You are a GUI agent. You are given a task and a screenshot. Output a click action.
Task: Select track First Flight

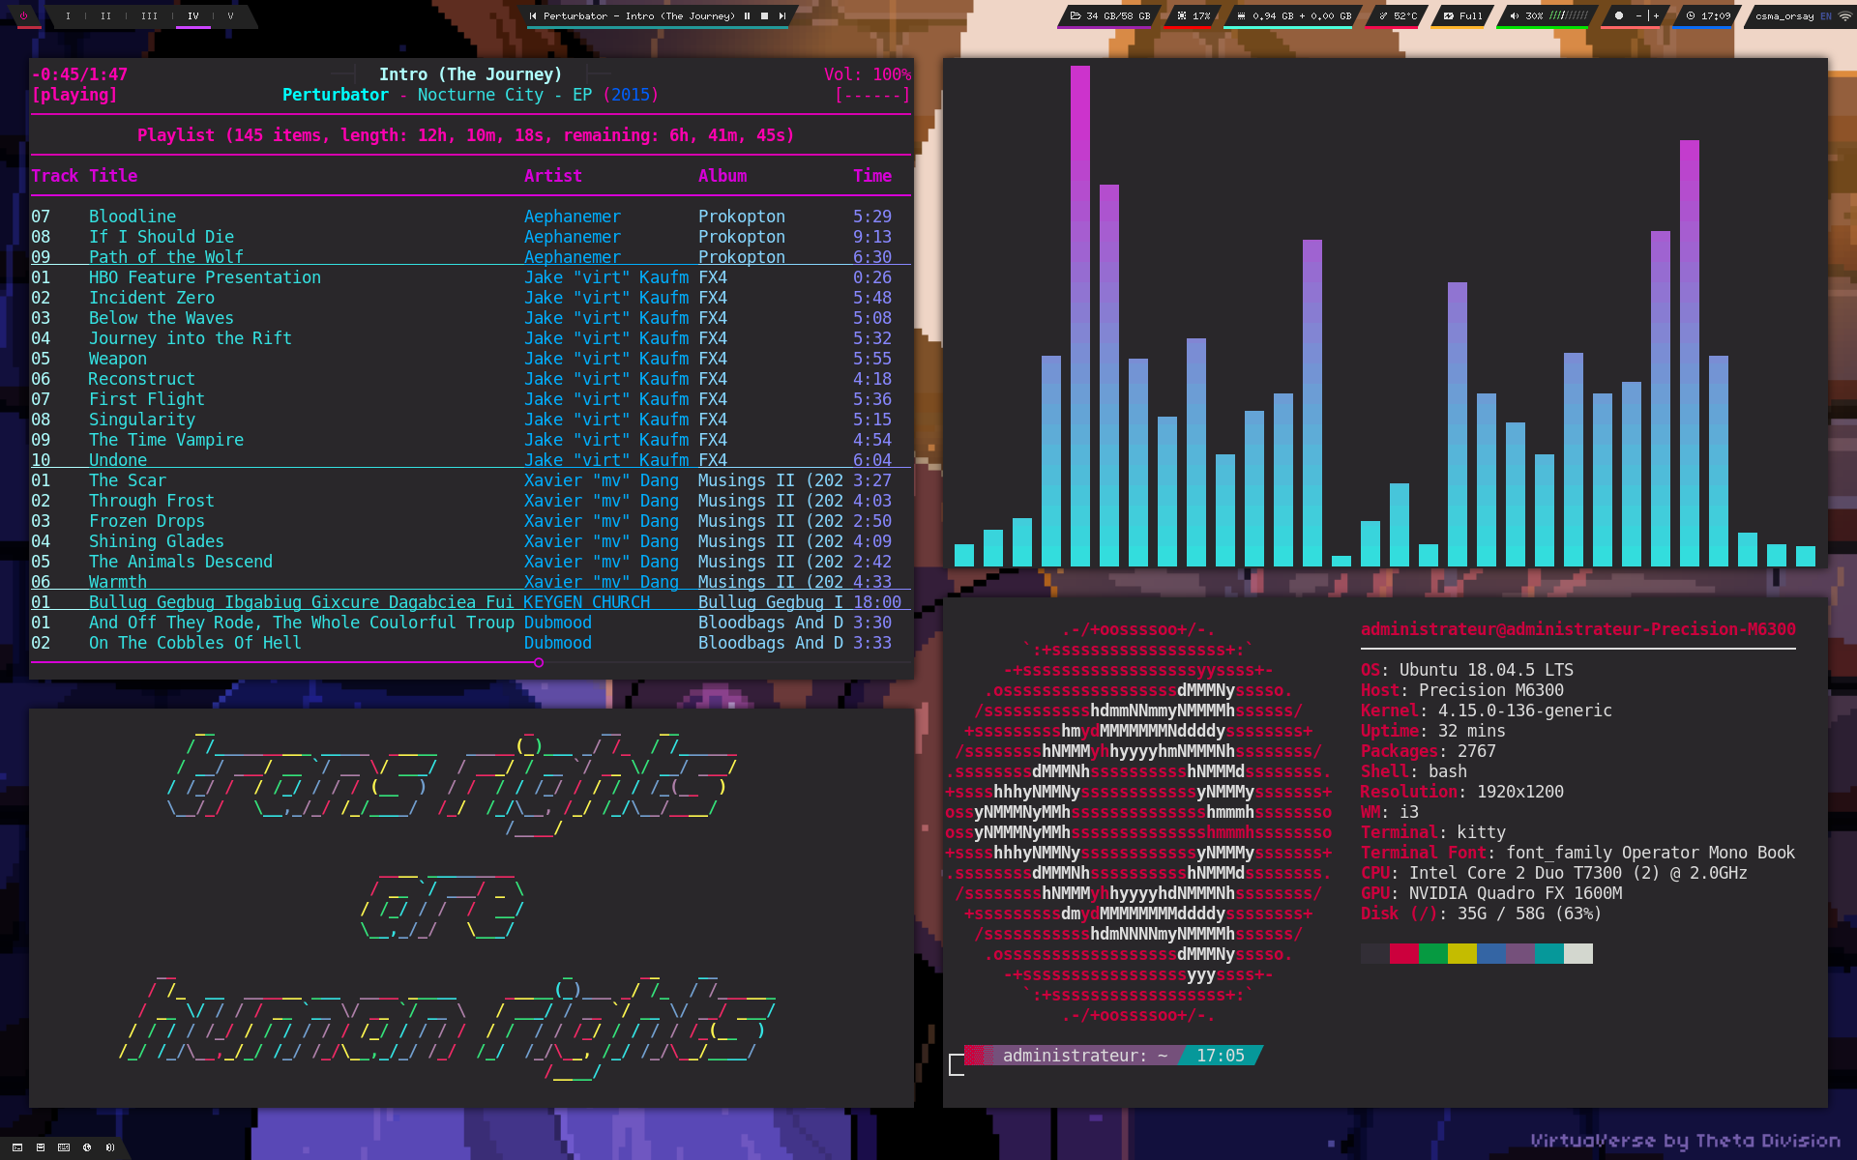click(471, 399)
